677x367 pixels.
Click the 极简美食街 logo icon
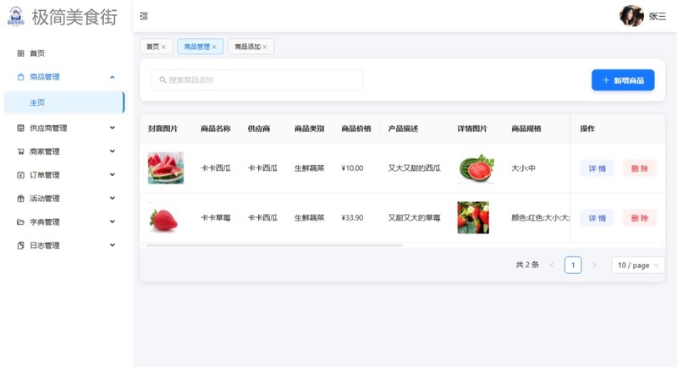tap(16, 16)
